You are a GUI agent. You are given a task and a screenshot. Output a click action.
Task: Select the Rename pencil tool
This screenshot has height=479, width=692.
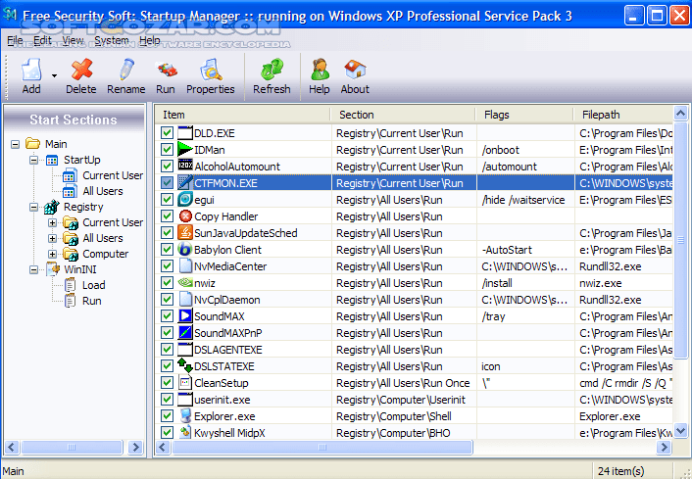click(125, 71)
